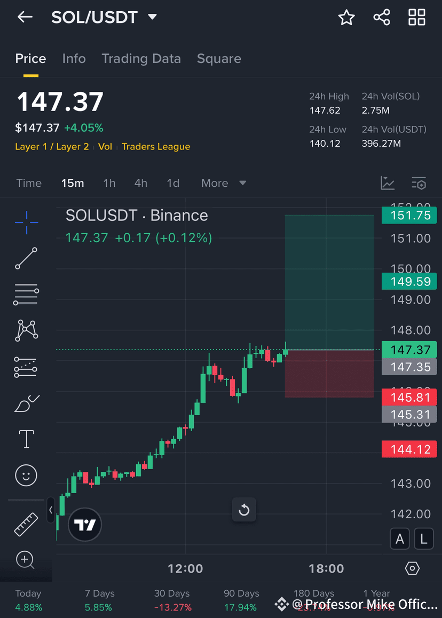
Task: Expand the SOL/USDT pair dropdown arrow
Action: 152,17
